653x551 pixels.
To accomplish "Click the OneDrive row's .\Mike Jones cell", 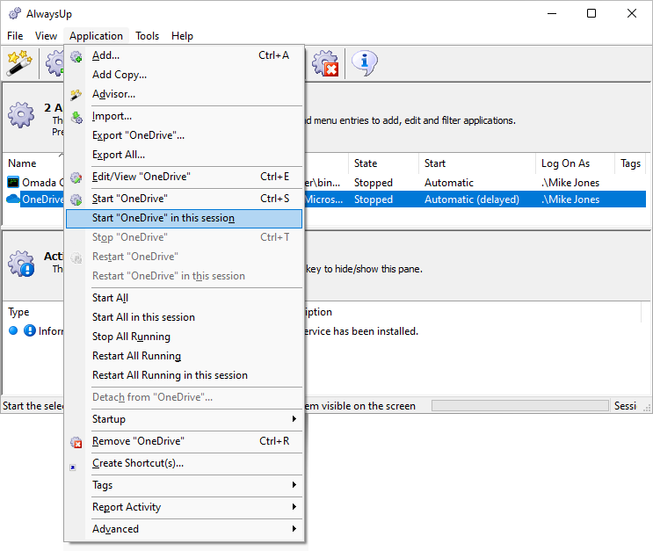I will point(570,199).
